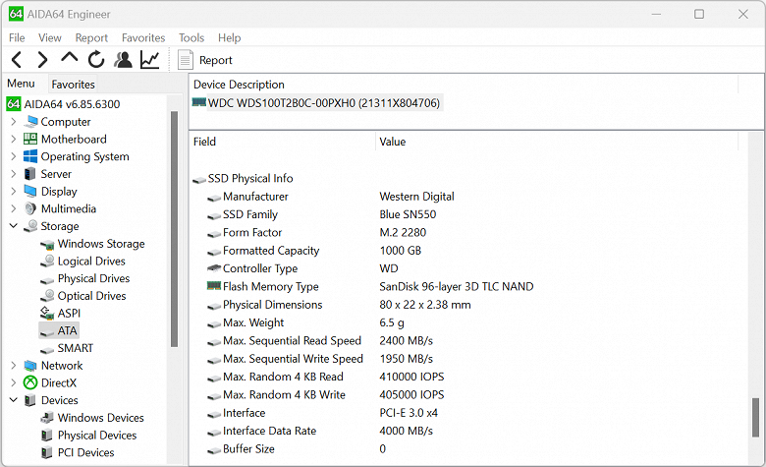Open the graph chart toolbar icon
The image size is (766, 467).
149,60
